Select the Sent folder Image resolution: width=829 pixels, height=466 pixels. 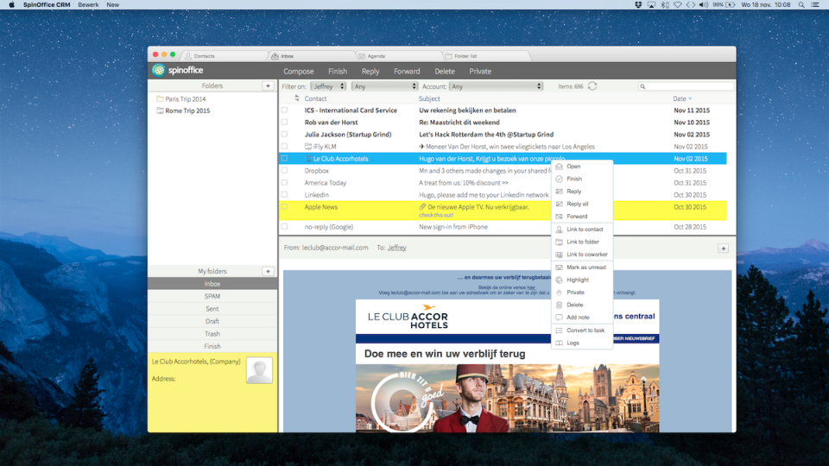click(x=212, y=309)
